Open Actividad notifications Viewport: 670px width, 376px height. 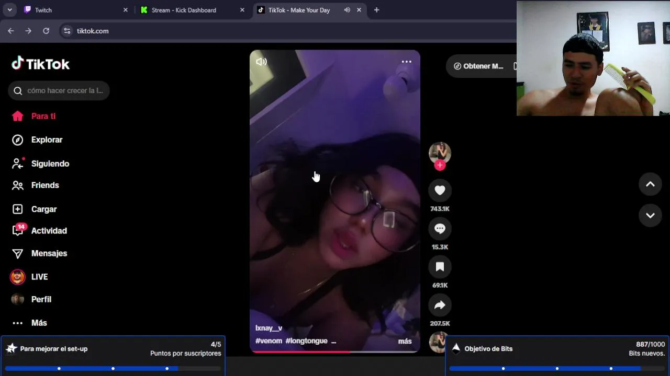click(39, 230)
